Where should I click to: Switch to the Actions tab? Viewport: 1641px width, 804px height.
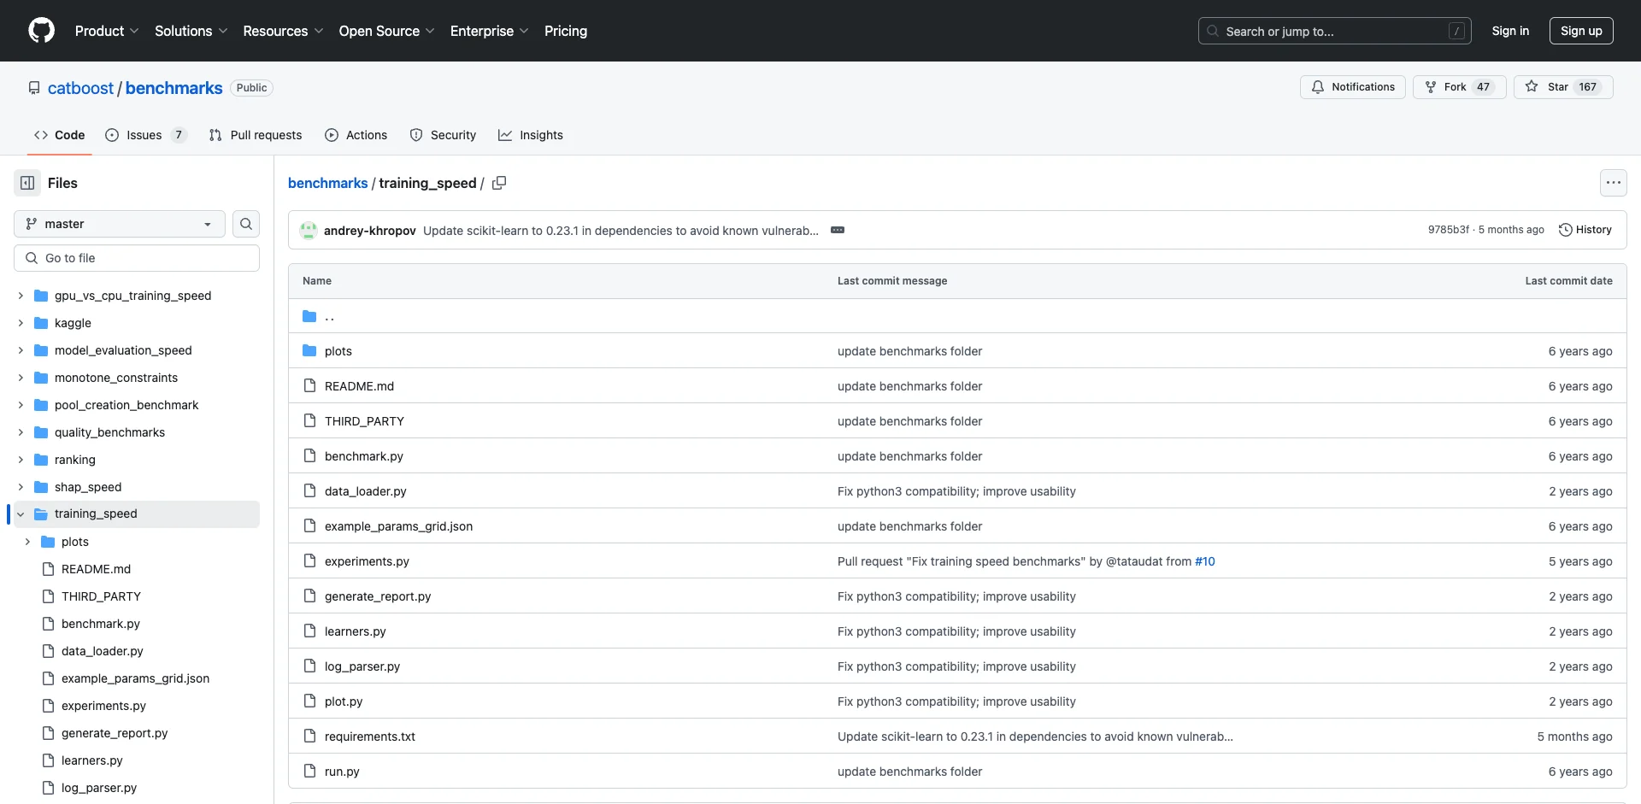356,135
